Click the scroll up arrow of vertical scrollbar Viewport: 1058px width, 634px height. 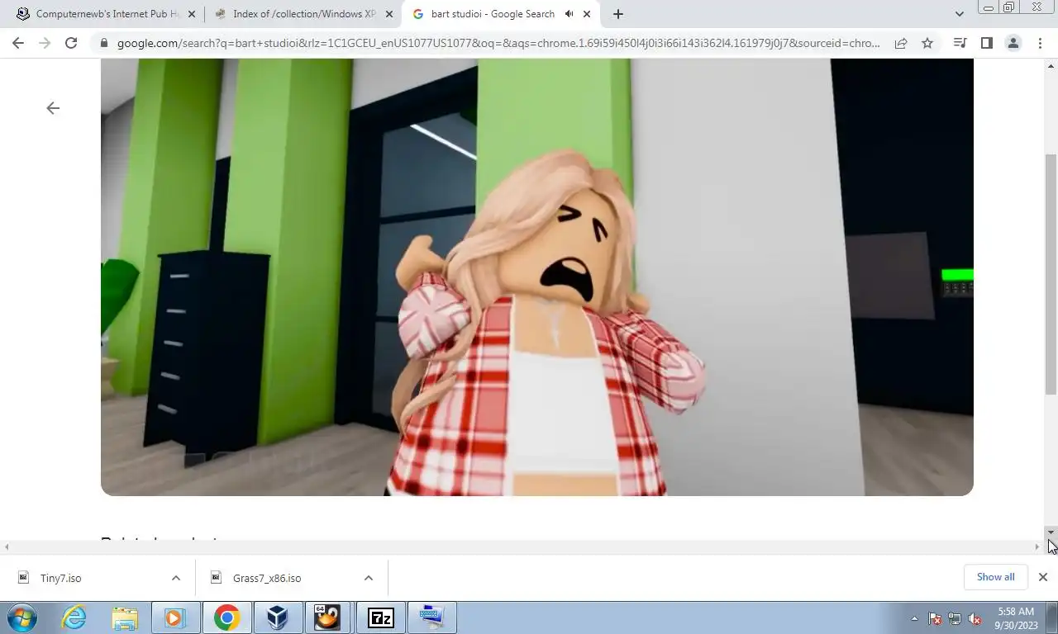1051,64
